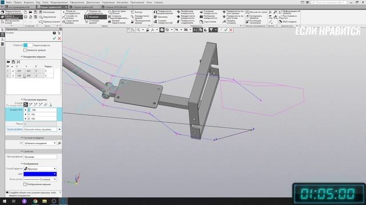Screen dimensions: 366x205
Task: Click the filter funnel icon in viewport toolbar
Action: pos(211,30)
